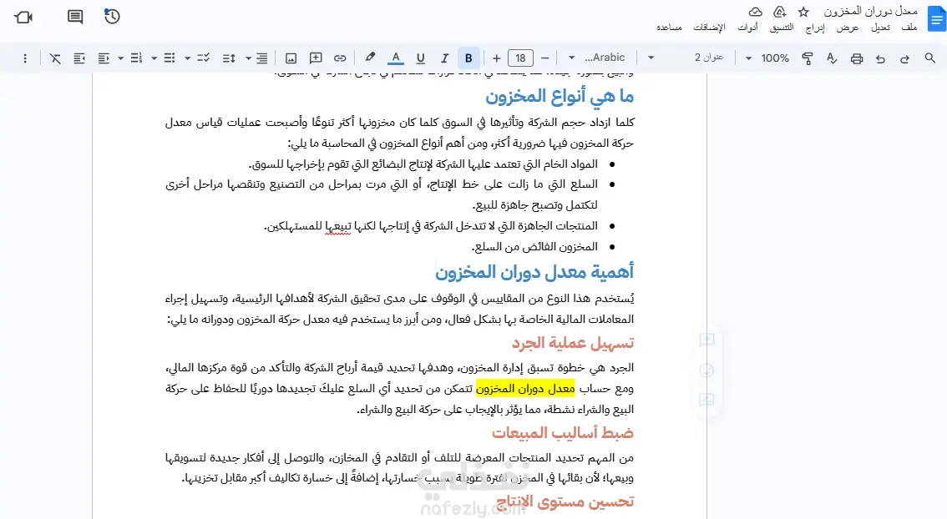This screenshot has width=947, height=519.
Task: Check the cloud save status icon
Action: tap(756, 12)
